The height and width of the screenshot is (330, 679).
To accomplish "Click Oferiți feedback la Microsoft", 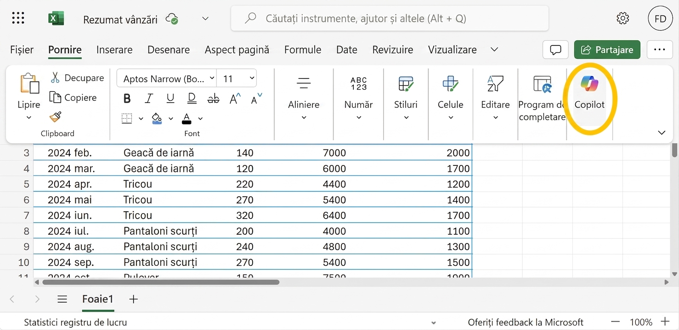I will [526, 322].
